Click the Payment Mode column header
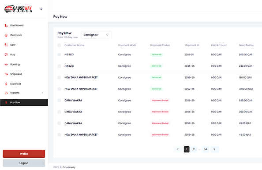The height and width of the screenshot is (170, 262). (127, 45)
